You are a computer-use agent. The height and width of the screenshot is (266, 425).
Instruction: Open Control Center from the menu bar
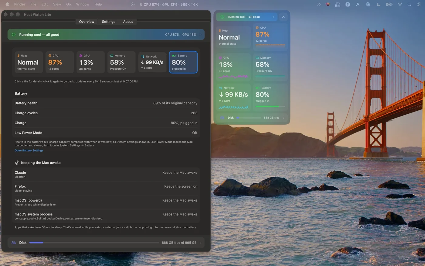[x=419, y=4]
